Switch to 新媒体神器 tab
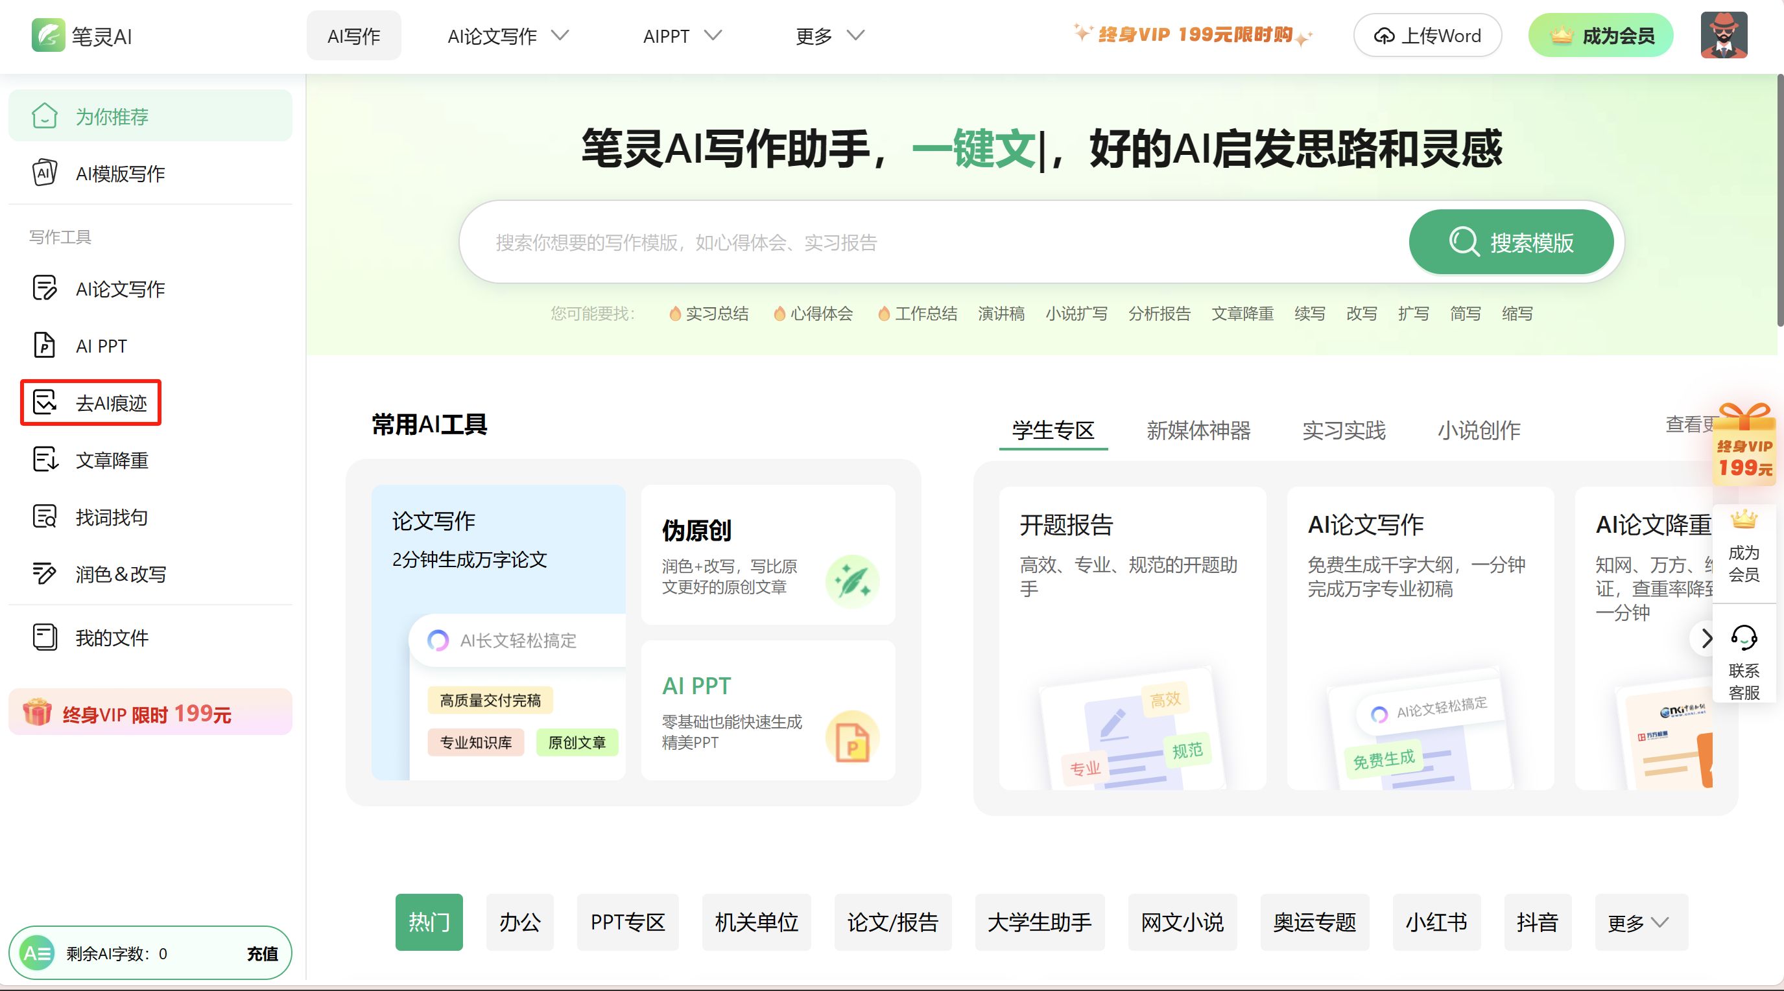 pos(1197,430)
